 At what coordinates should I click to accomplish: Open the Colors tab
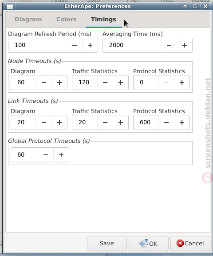tap(67, 19)
